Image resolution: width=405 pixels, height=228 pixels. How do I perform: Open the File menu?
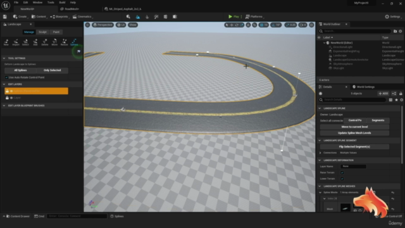click(x=16, y=3)
